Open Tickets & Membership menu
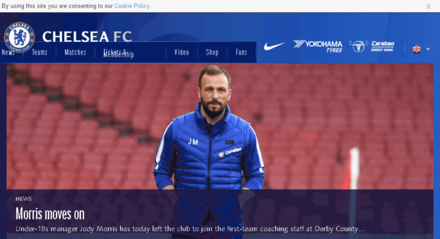The height and width of the screenshot is (239, 440). [118, 53]
